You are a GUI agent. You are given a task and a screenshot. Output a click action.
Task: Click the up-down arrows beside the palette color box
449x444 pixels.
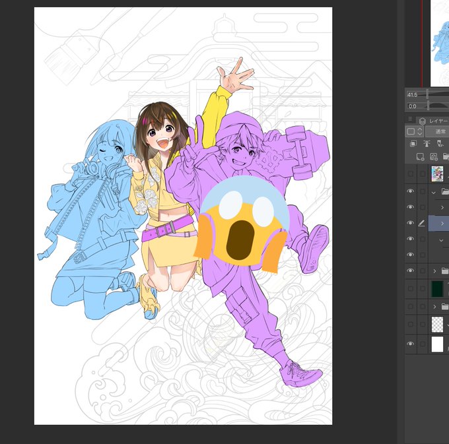[420, 131]
